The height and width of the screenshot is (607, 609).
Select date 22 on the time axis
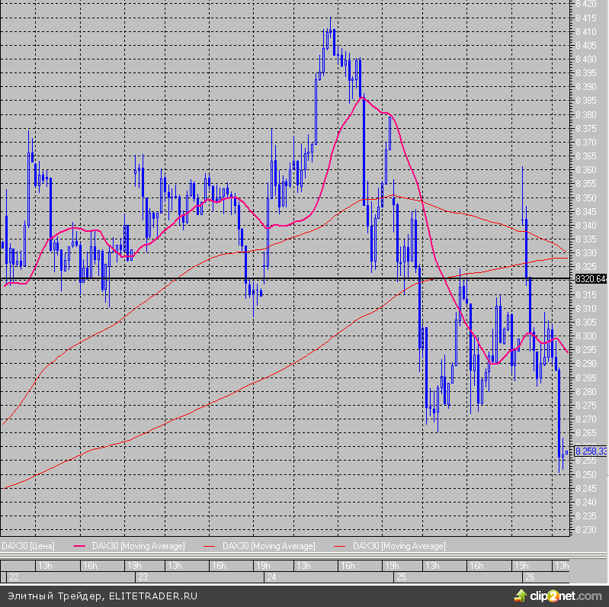pyautogui.click(x=12, y=578)
